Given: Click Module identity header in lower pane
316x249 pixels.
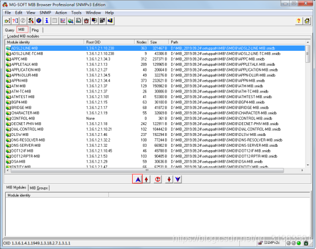Looking at the screenshot, I should tap(57, 195).
